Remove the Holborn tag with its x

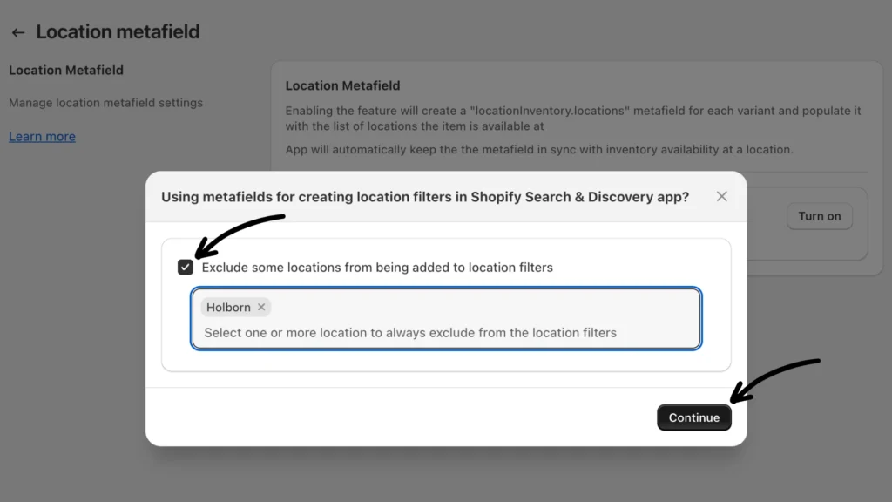(x=261, y=308)
